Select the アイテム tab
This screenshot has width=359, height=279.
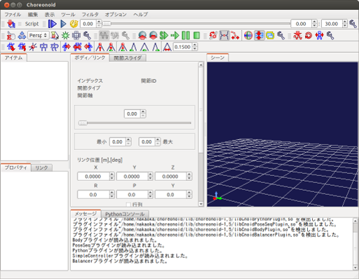[x=14, y=57]
